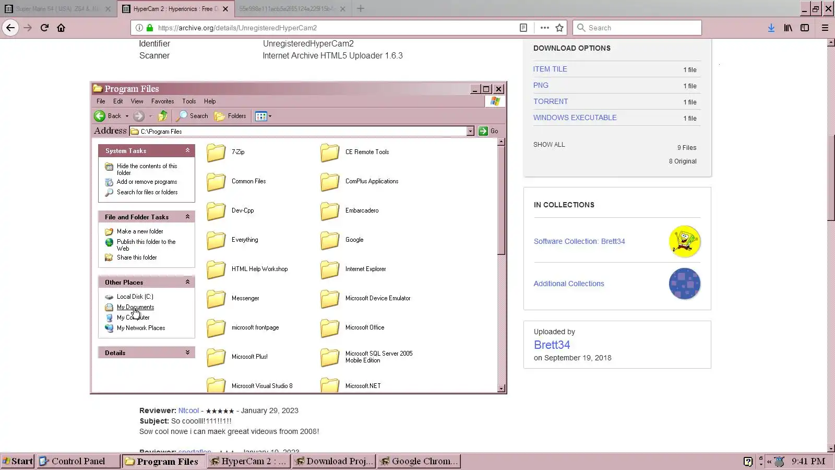The width and height of the screenshot is (835, 470).
Task: Select the Common Files folder icon
Action: pos(216,182)
